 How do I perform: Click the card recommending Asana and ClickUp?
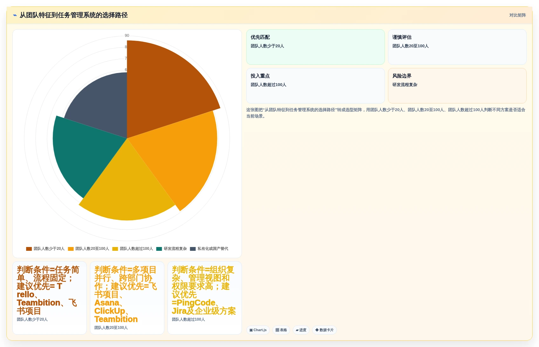[127, 298]
